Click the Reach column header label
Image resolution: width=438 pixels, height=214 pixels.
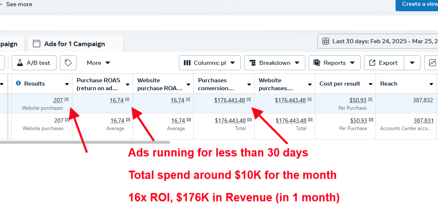click(x=389, y=84)
